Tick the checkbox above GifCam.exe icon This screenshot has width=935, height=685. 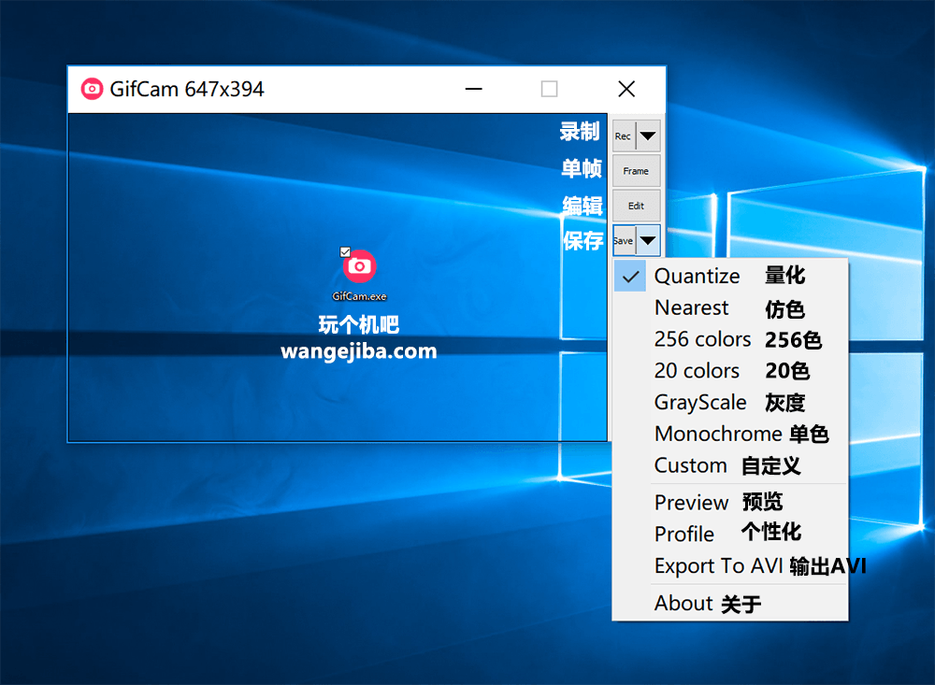coord(345,251)
